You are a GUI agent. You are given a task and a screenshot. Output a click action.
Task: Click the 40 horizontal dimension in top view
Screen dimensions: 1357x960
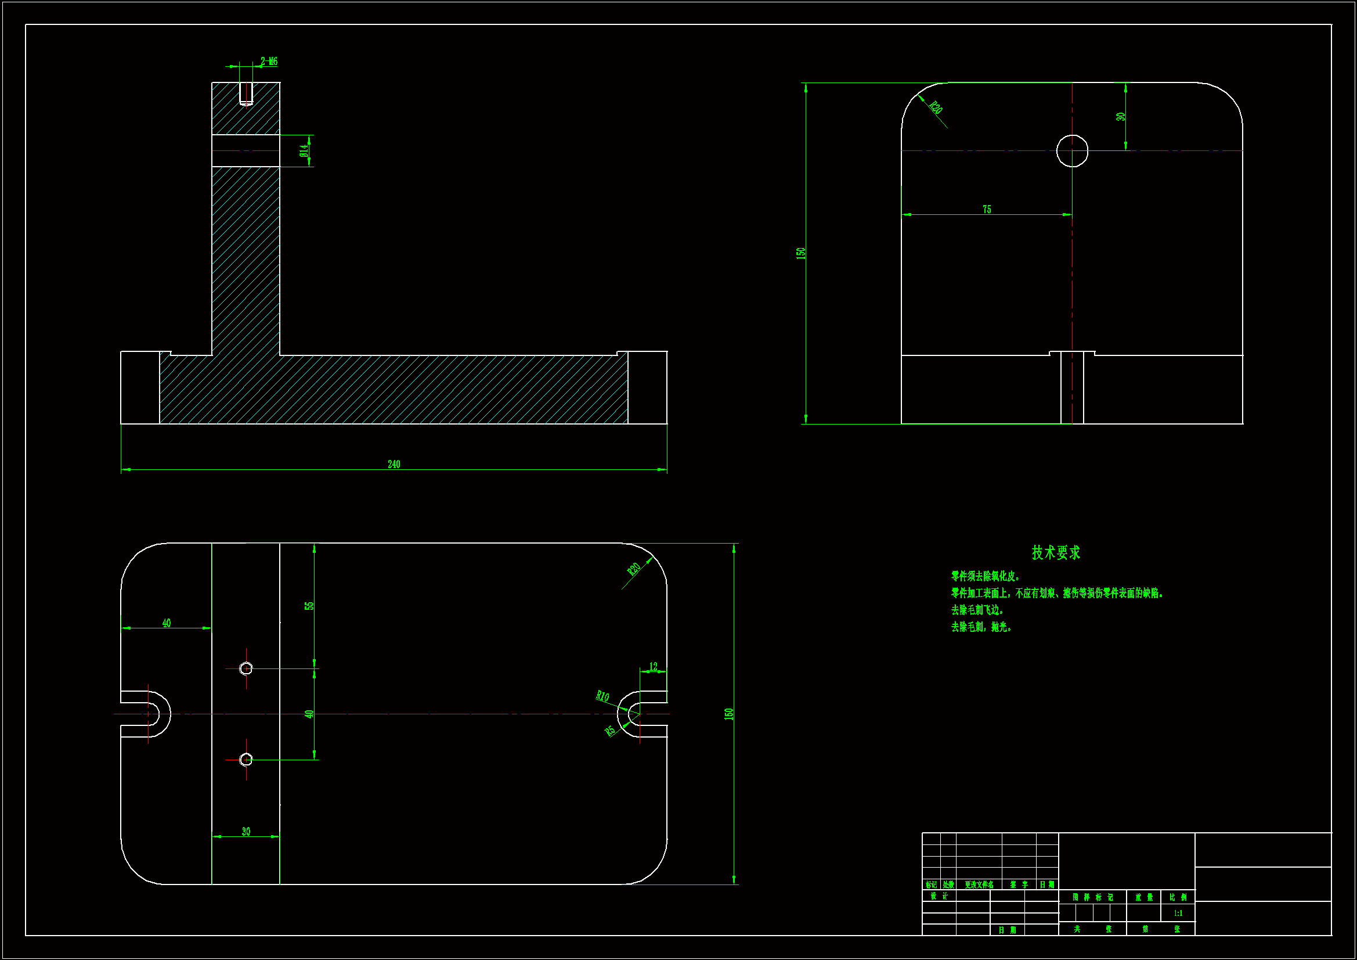(x=167, y=623)
